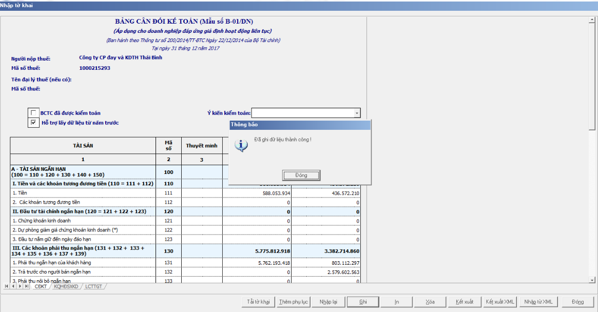Click the 'Tải tờ khai' button
Screen dimensions: 598x312
coord(258,302)
